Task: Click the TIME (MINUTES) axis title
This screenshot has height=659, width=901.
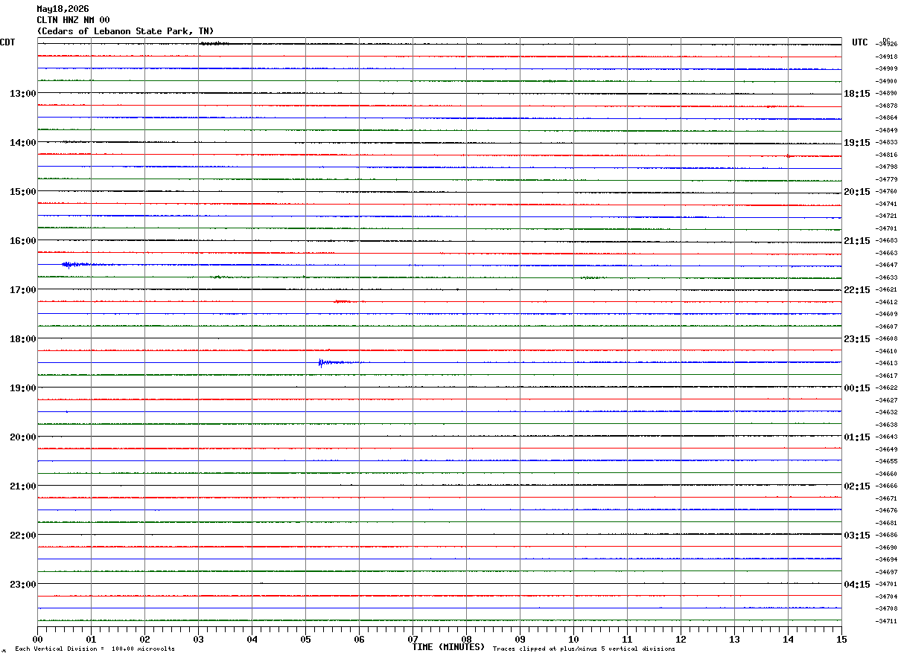Action: 448,647
